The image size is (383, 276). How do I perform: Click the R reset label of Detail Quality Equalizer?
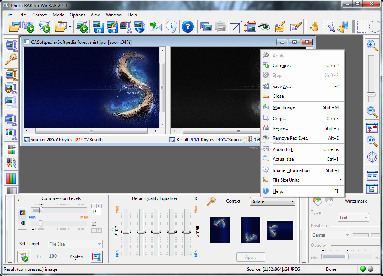pyautogui.click(x=196, y=198)
